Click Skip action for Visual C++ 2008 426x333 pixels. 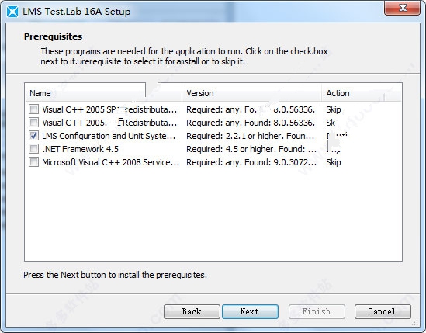[334, 162]
